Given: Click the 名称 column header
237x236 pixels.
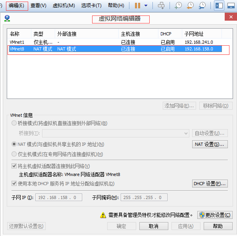Looking at the screenshot, I should tap(19, 34).
